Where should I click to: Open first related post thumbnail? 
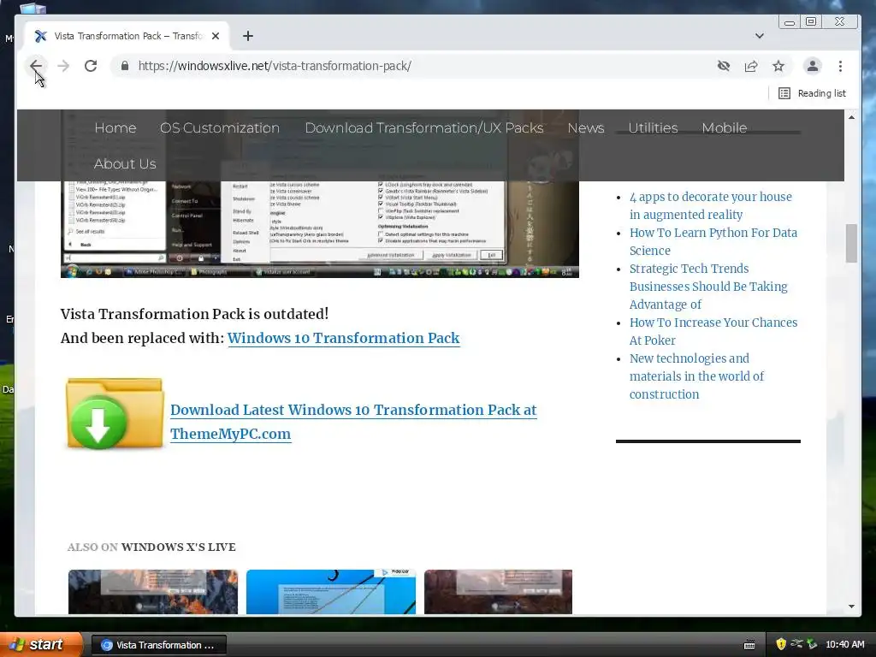(152, 592)
